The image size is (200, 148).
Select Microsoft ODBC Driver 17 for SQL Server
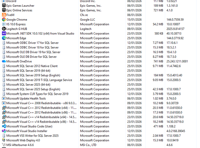32,43
